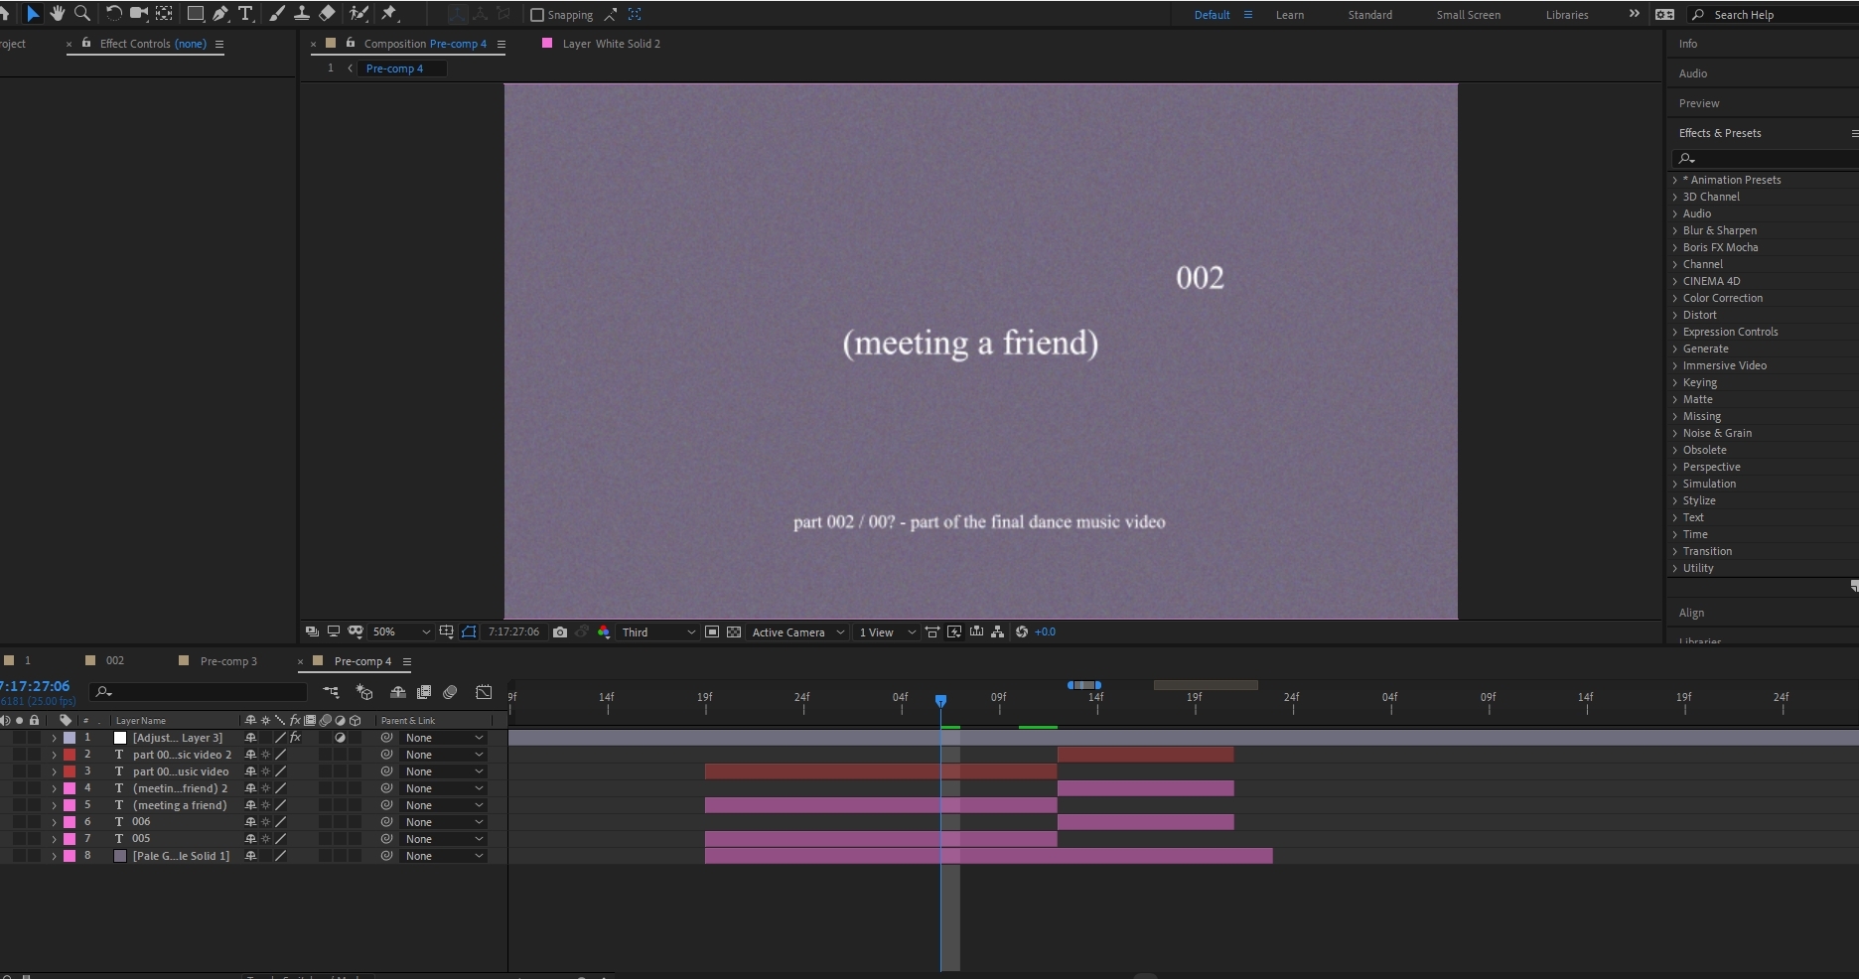Click the timeline search field

click(x=199, y=692)
